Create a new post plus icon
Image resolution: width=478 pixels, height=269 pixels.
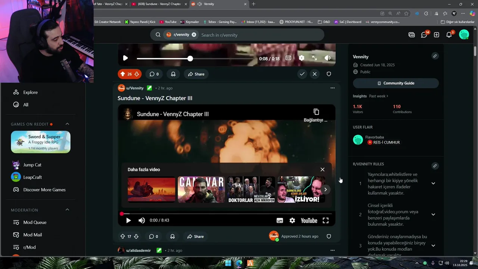click(x=437, y=35)
